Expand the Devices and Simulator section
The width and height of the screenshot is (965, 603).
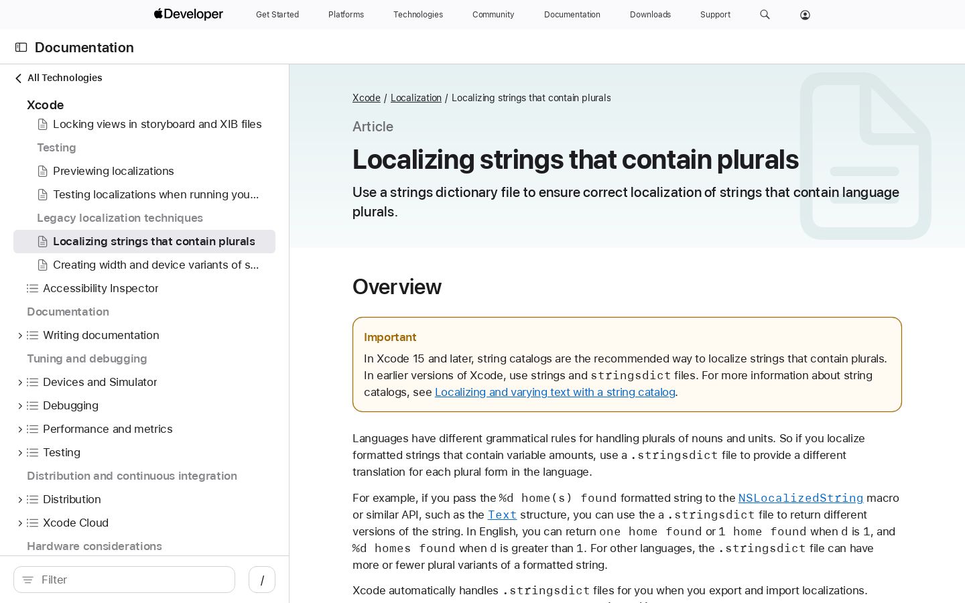19,383
